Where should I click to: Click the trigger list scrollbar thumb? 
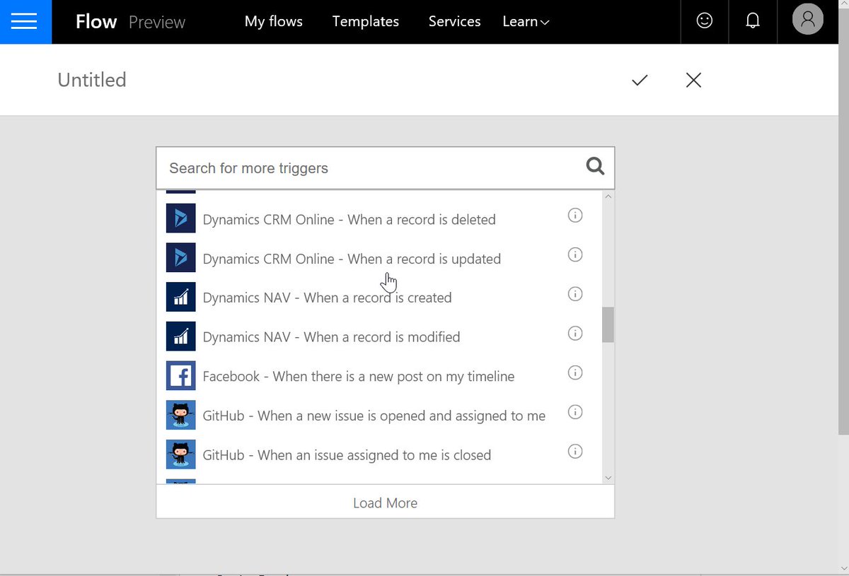(x=608, y=325)
